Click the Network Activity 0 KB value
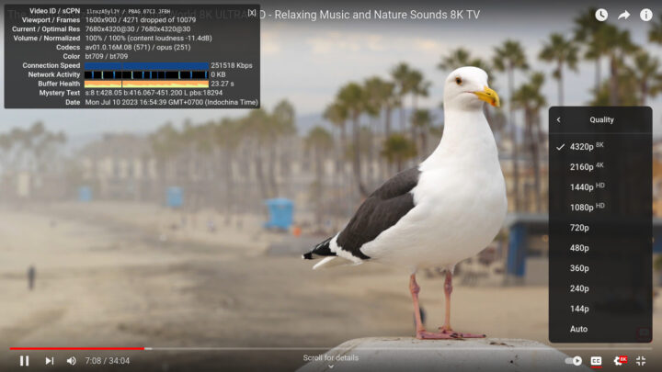This screenshot has height=372, width=662. (x=218, y=74)
